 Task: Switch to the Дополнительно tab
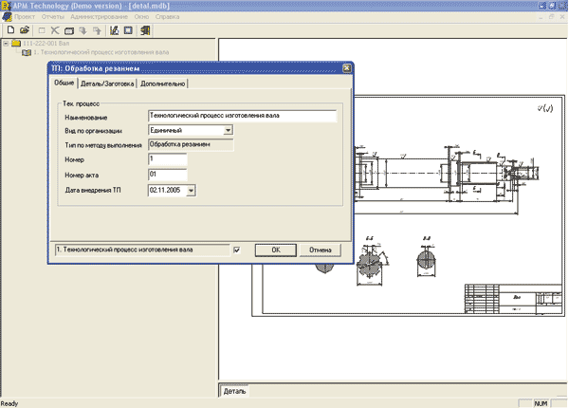click(163, 84)
